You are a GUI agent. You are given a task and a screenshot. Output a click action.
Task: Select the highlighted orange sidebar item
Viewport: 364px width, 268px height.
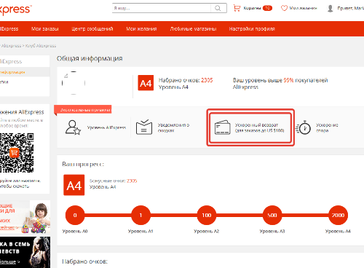pyautogui.click(x=25, y=72)
